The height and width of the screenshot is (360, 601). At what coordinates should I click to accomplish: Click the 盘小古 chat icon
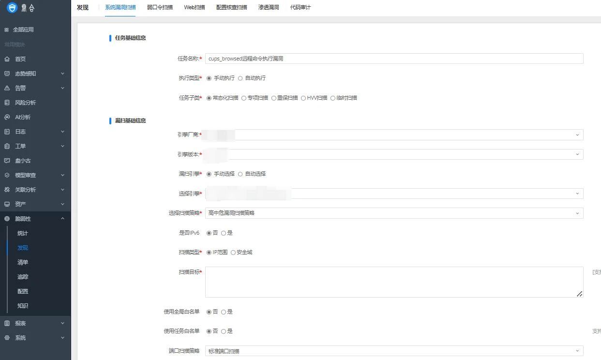(7, 161)
